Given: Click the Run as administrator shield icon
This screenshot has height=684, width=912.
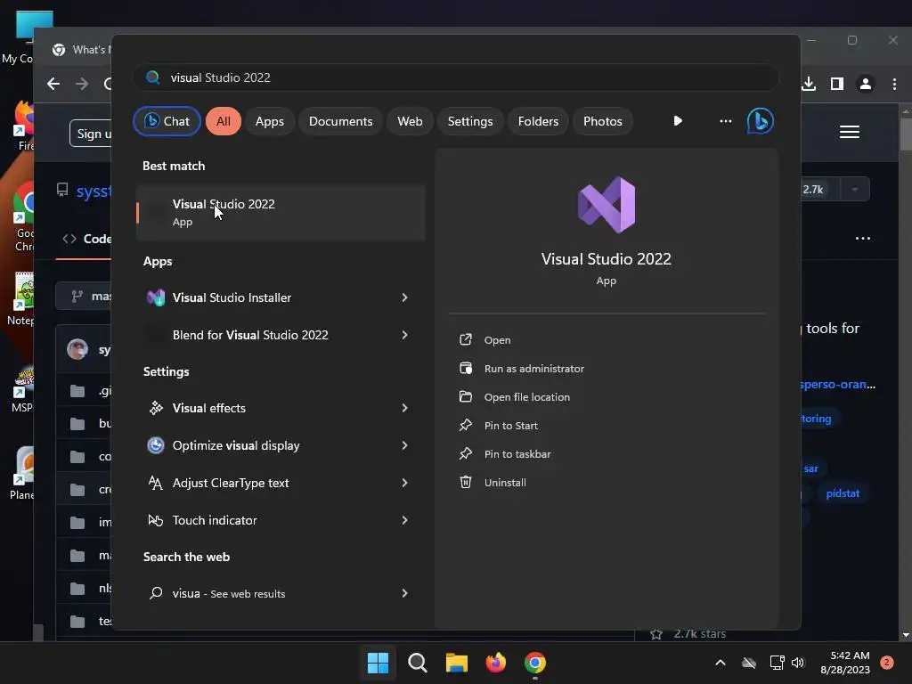Looking at the screenshot, I should [465, 368].
